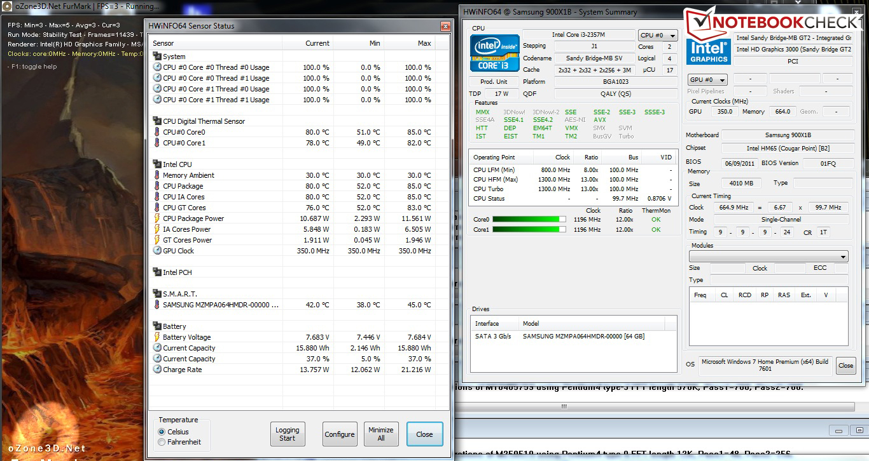Viewport: 869px width, 461px height.
Task: Select Fahrenheit temperature unit
Action: (x=162, y=442)
